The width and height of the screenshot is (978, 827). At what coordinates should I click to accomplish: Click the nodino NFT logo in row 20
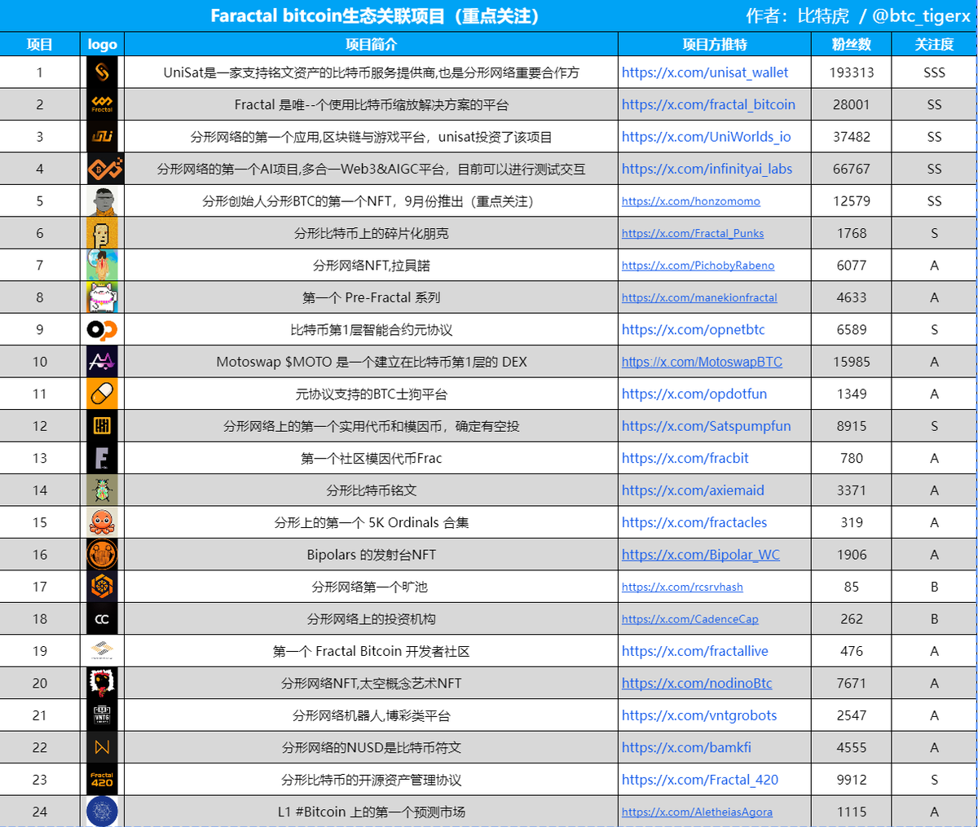(102, 684)
